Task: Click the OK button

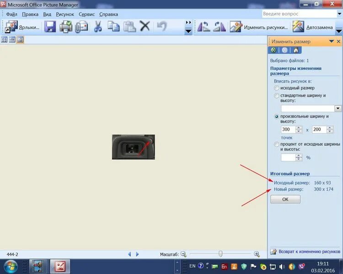Action: tap(285, 199)
